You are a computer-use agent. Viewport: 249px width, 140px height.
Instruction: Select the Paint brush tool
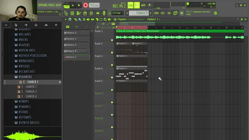click(x=80, y=19)
